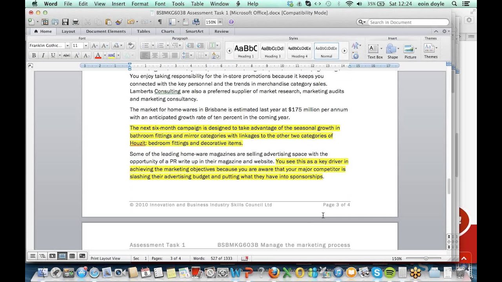Toggle Underline formatting
The image size is (502, 282).
pos(53,56)
